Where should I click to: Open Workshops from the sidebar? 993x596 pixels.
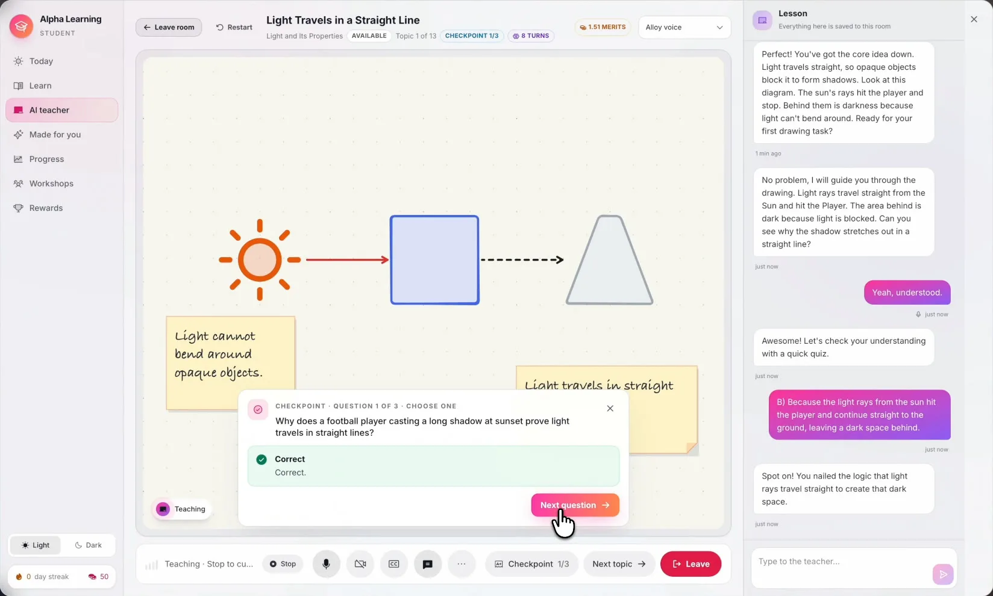coord(61,184)
